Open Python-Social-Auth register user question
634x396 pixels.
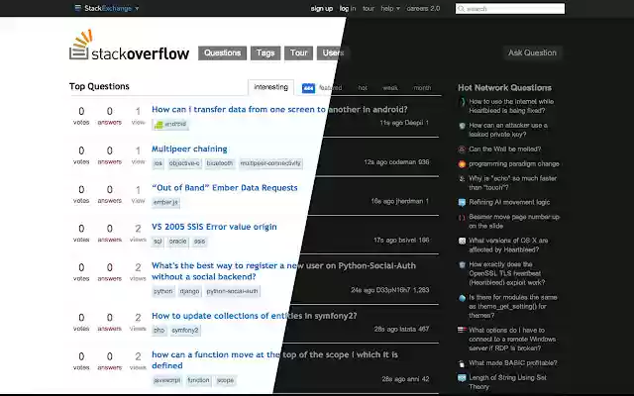[283, 271]
